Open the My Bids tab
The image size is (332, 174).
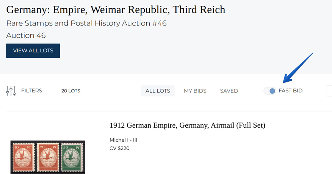[x=195, y=91]
